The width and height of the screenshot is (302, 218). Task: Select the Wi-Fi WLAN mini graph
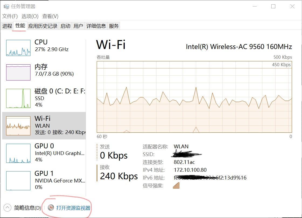point(18,126)
